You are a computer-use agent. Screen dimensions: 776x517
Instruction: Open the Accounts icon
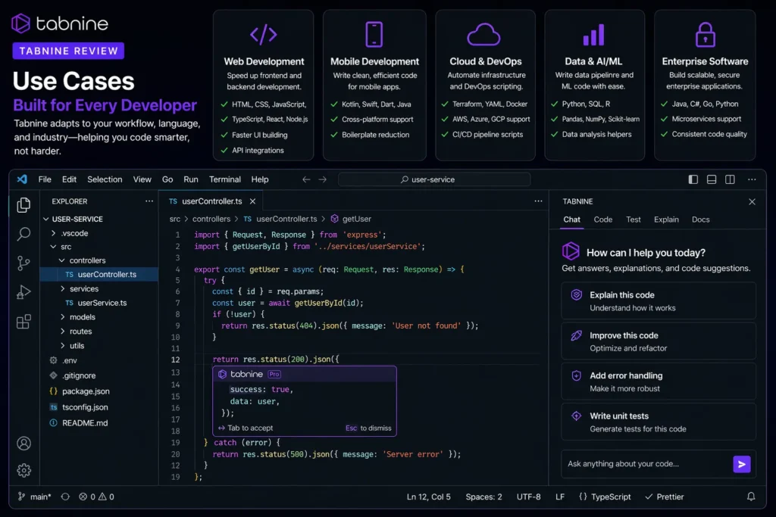tap(23, 444)
